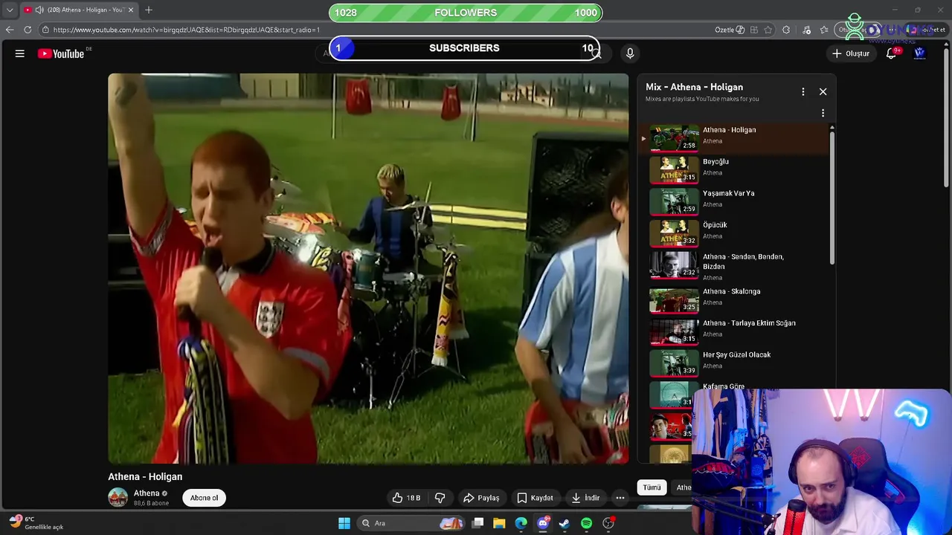Viewport: 952px width, 535px height.
Task: Open the YouTube account avatar menu
Action: (x=919, y=53)
